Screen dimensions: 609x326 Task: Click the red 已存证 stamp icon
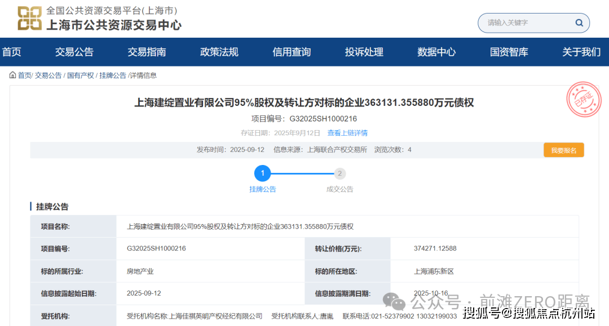pyautogui.click(x=583, y=100)
